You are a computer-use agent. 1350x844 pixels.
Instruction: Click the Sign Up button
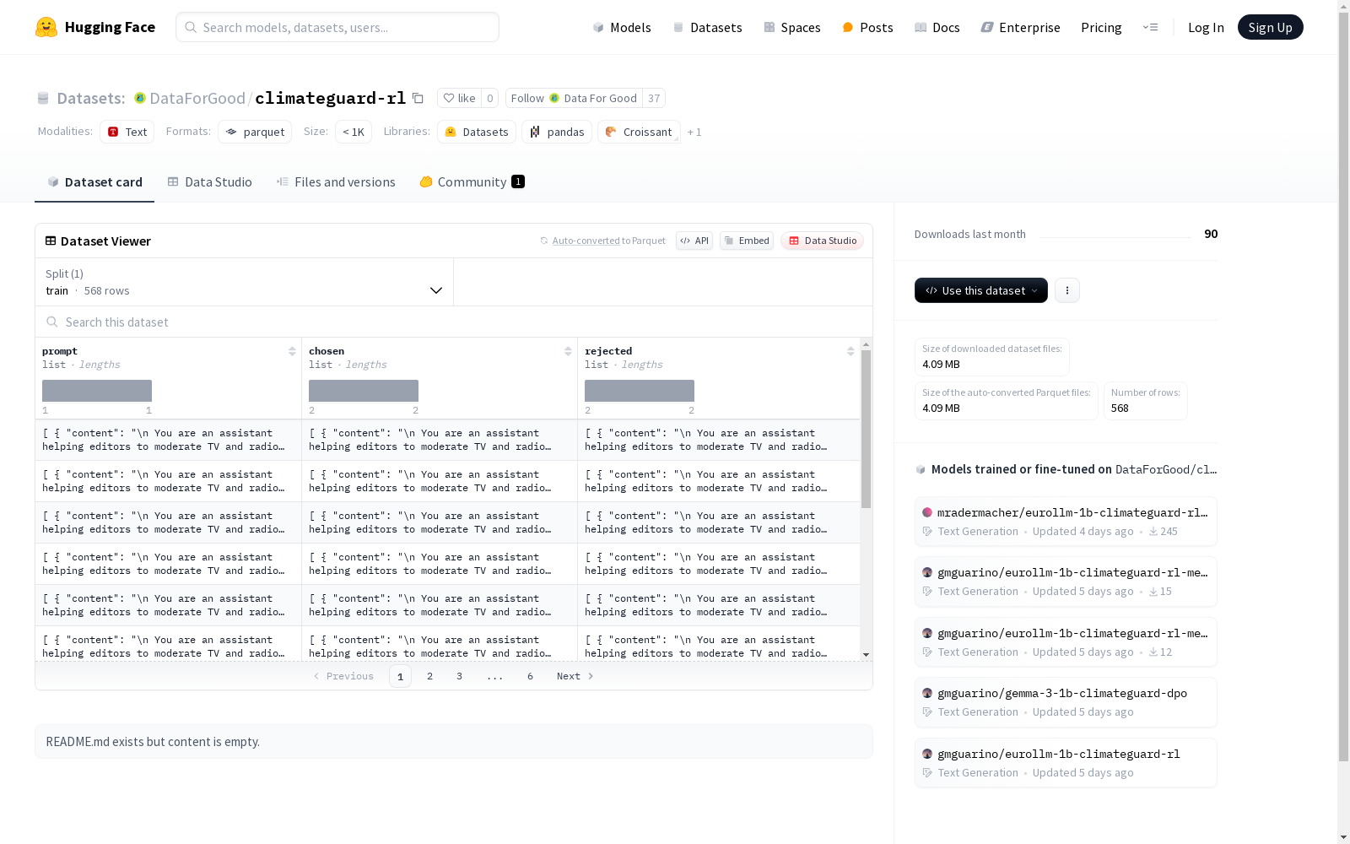tap(1271, 27)
